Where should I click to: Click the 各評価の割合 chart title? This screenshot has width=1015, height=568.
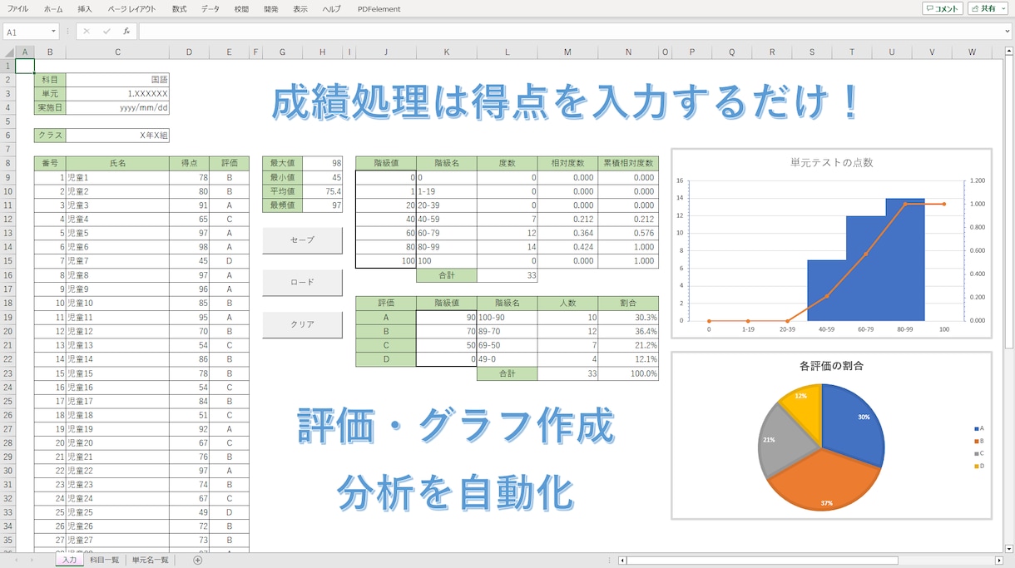point(830,366)
